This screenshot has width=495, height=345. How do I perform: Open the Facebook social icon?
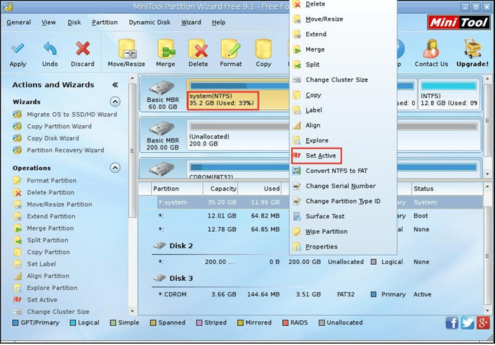[x=452, y=323]
